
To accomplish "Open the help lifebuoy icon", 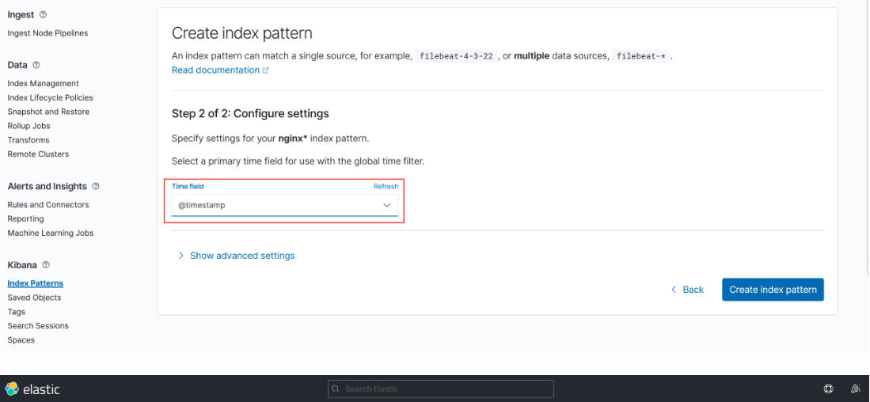I will click(x=828, y=389).
